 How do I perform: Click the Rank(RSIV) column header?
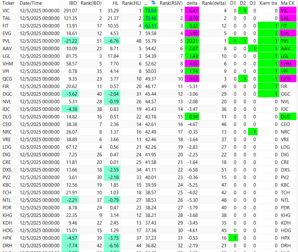171,3
